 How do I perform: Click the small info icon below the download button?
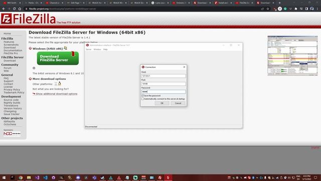pos(34,68)
